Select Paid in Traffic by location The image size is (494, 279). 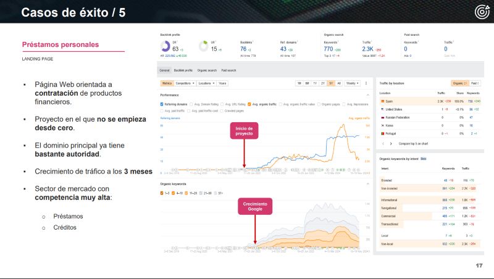(475, 83)
